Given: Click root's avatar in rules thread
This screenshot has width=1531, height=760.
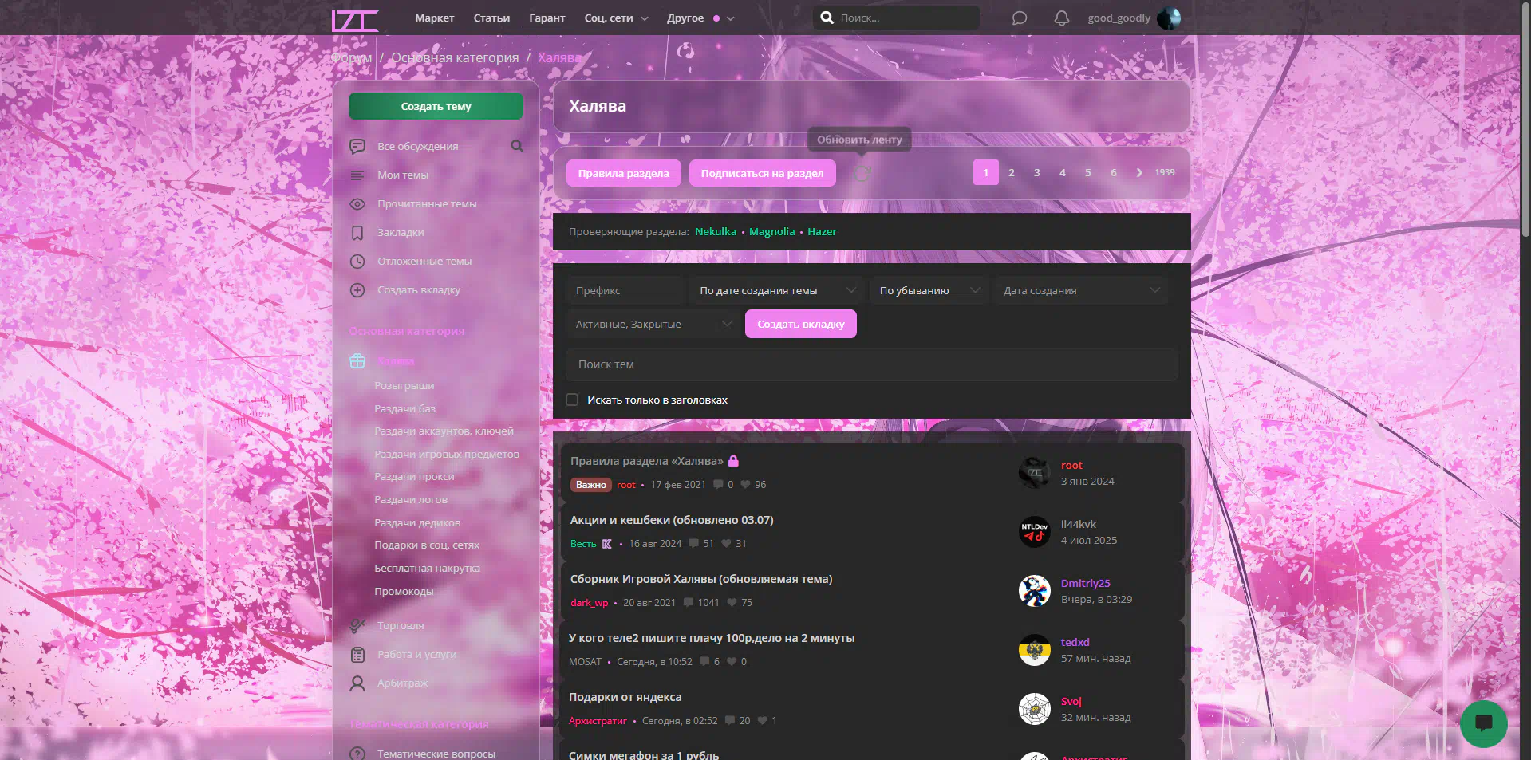Looking at the screenshot, I should pyautogui.click(x=1035, y=473).
